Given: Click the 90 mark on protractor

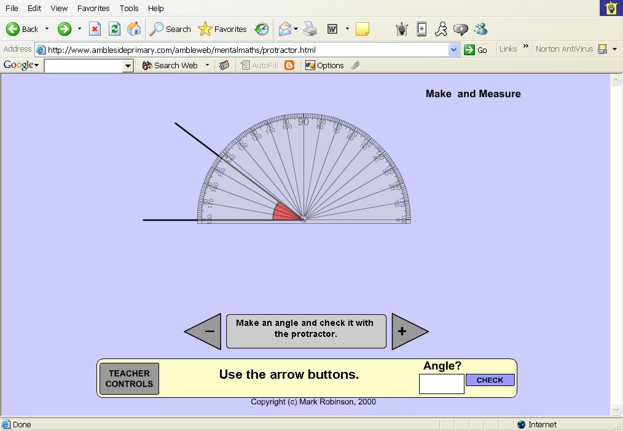Looking at the screenshot, I should coord(304,122).
